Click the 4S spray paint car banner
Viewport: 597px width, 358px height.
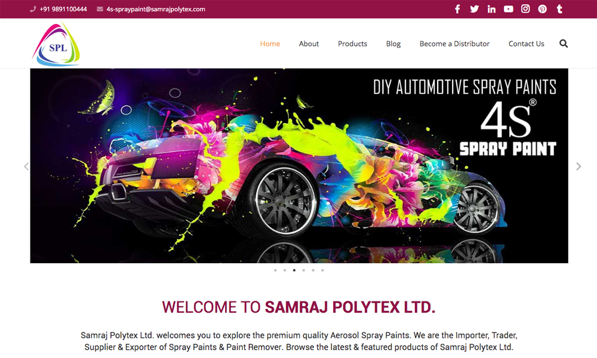click(299, 166)
